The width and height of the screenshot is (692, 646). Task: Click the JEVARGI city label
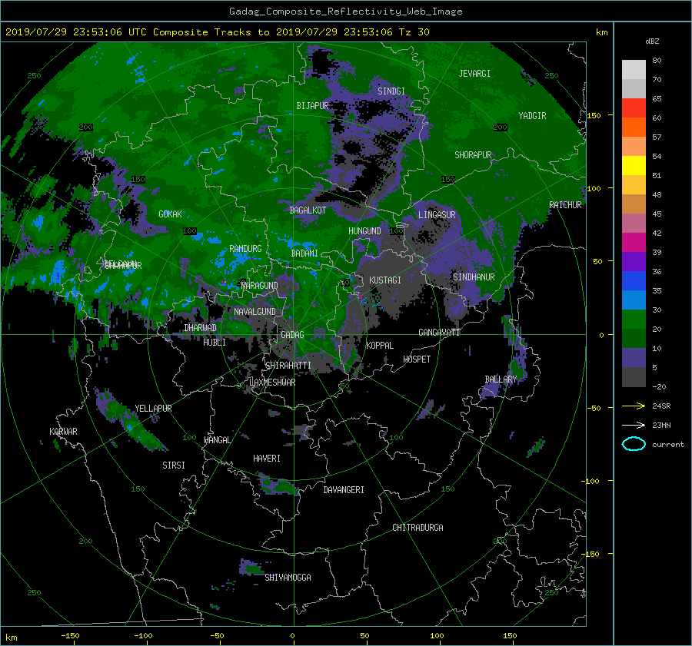[474, 74]
